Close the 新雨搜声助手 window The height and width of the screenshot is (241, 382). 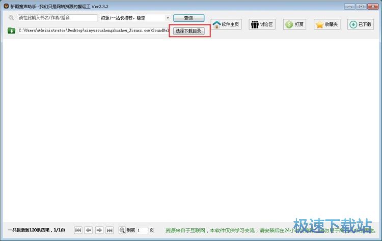(x=373, y=7)
